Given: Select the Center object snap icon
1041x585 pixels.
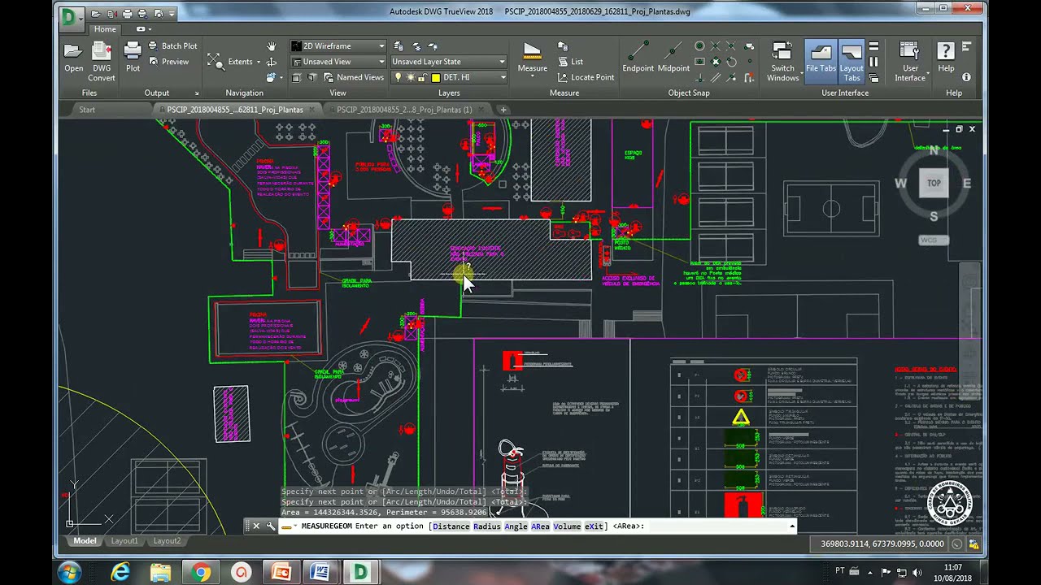Looking at the screenshot, I should (x=699, y=46).
